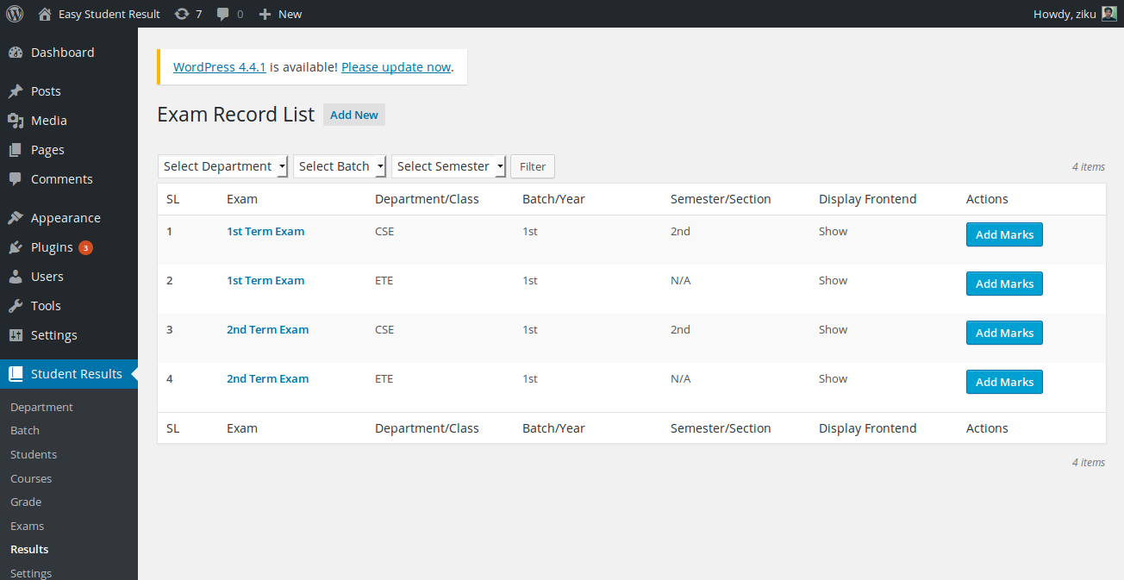1124x580 pixels.
Task: Follow the Please update now link
Action: point(396,66)
